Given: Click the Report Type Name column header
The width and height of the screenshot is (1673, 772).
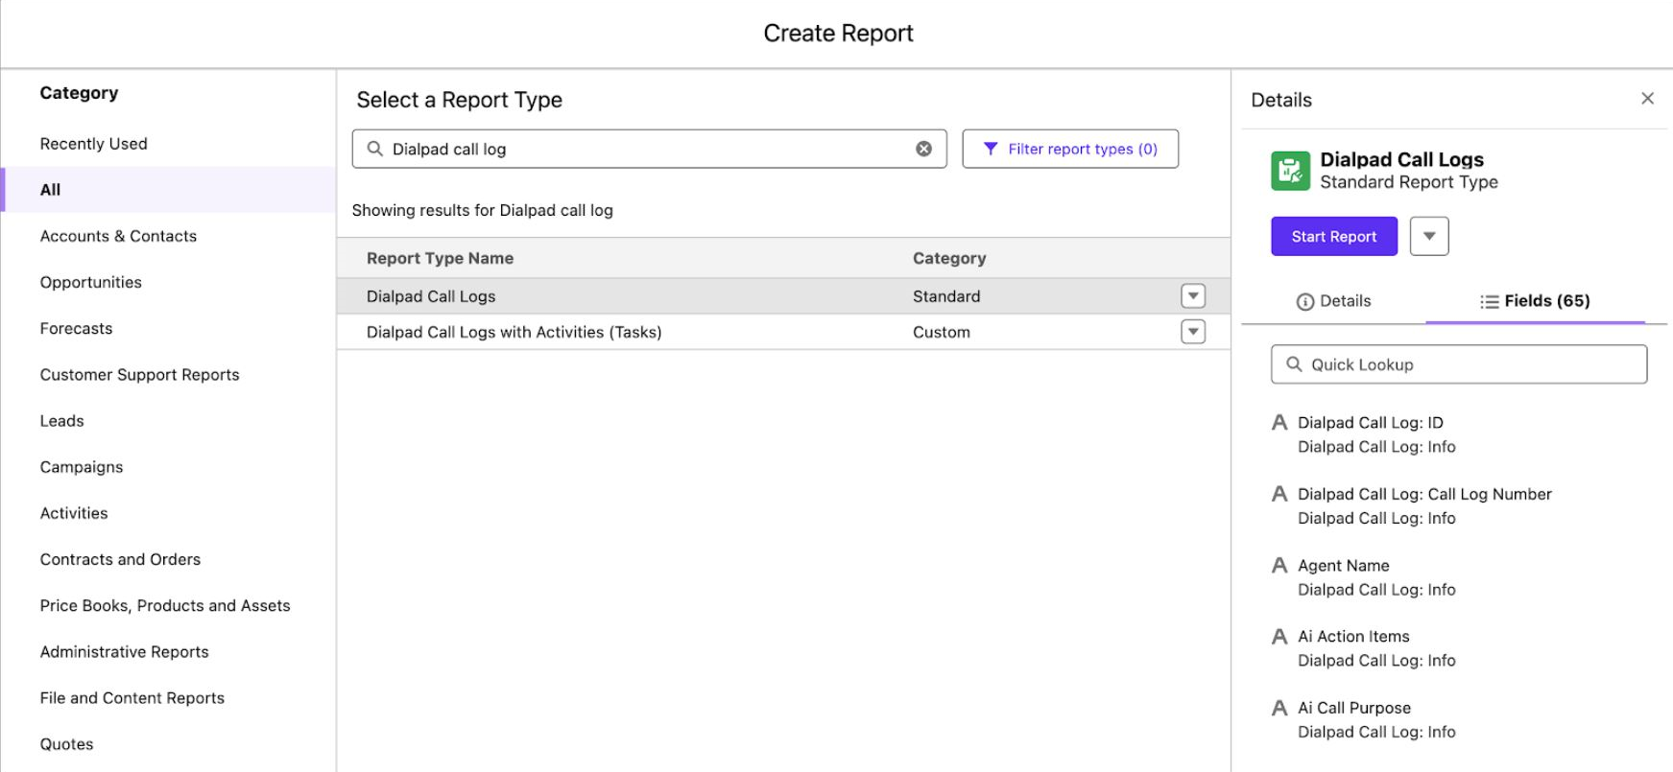Looking at the screenshot, I should point(440,258).
